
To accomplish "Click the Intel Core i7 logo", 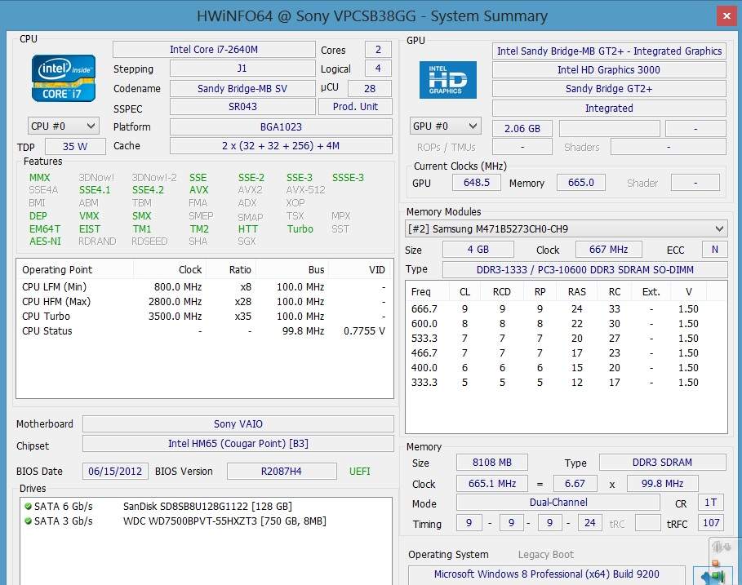I will [64, 78].
